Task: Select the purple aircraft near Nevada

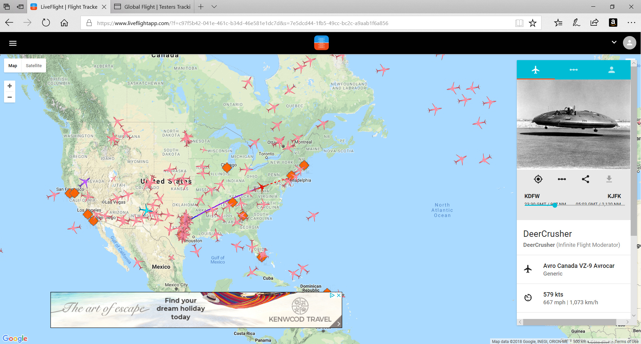Action: (x=84, y=182)
